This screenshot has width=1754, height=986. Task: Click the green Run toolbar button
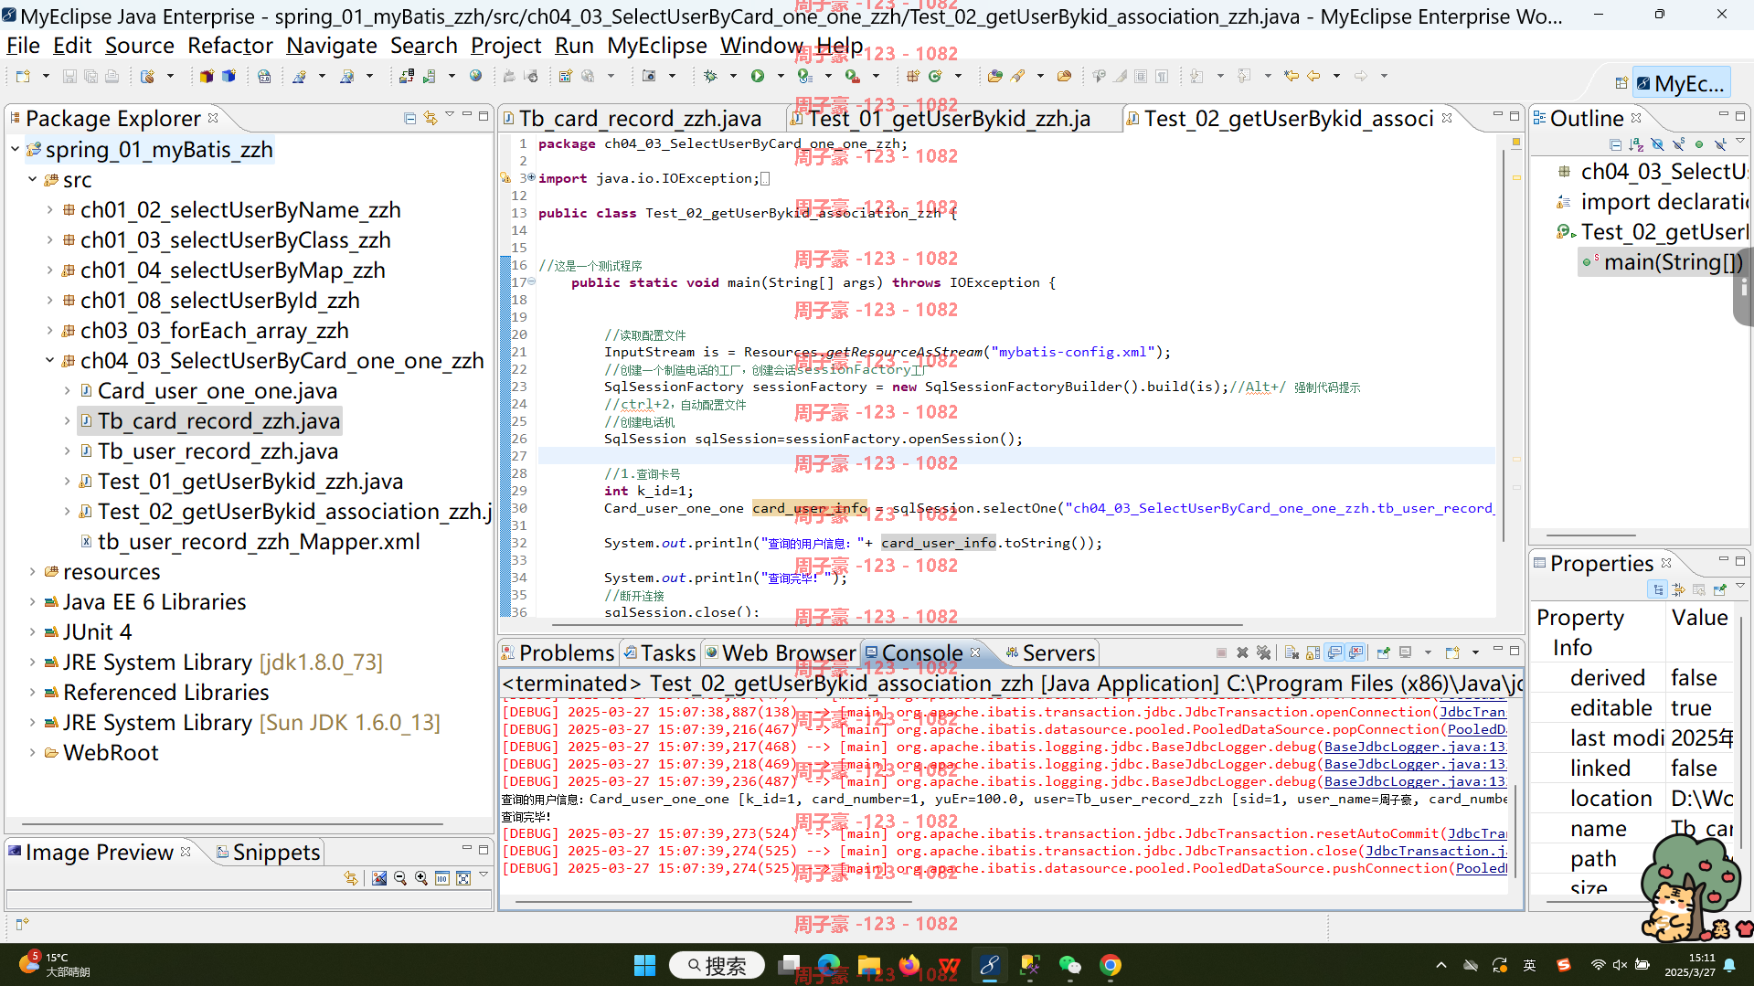(x=758, y=77)
